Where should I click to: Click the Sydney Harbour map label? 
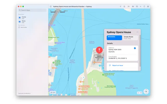(92, 42)
